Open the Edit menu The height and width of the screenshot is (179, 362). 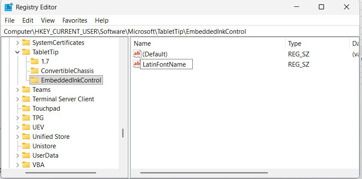click(28, 21)
